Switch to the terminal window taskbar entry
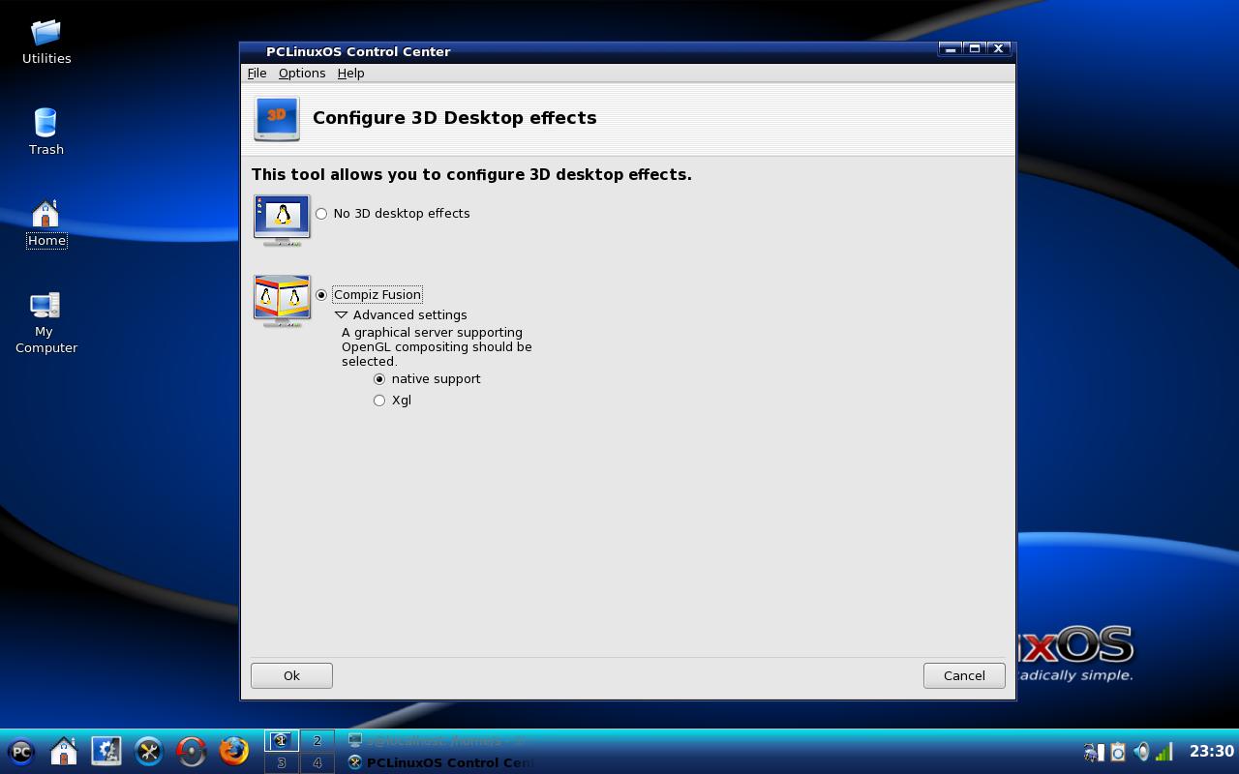 (x=439, y=741)
